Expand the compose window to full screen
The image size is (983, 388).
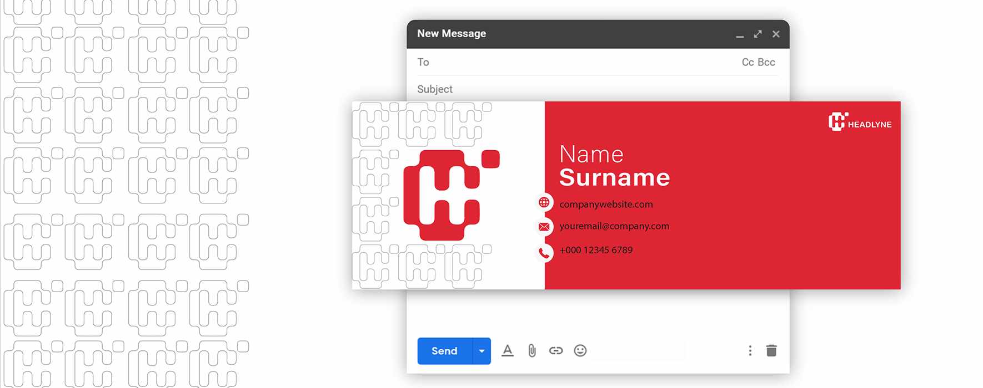coord(758,34)
